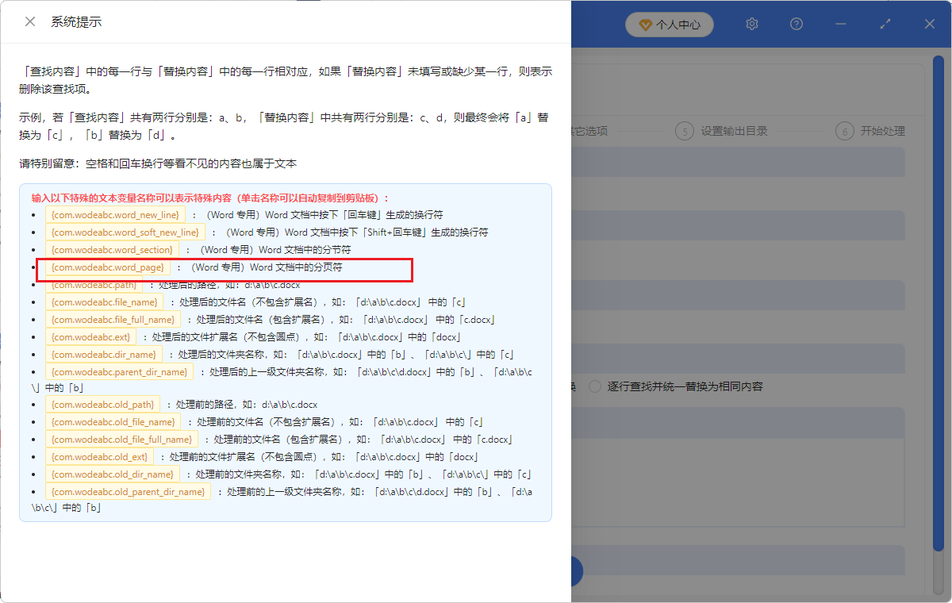Click the window maximize diagonal-arrow icon
Screen dimensions: 952x603
[x=885, y=24]
